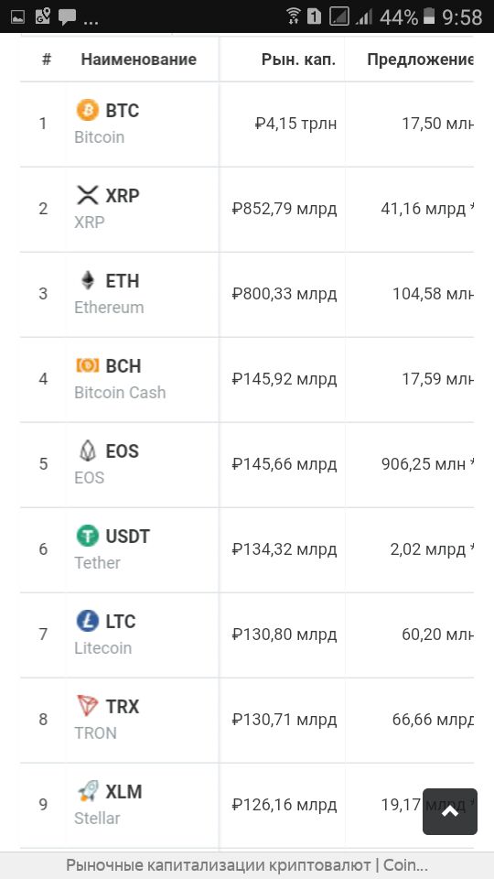This screenshot has height=879, width=494.
Task: Tap the XRP logo icon
Action: tap(88, 195)
